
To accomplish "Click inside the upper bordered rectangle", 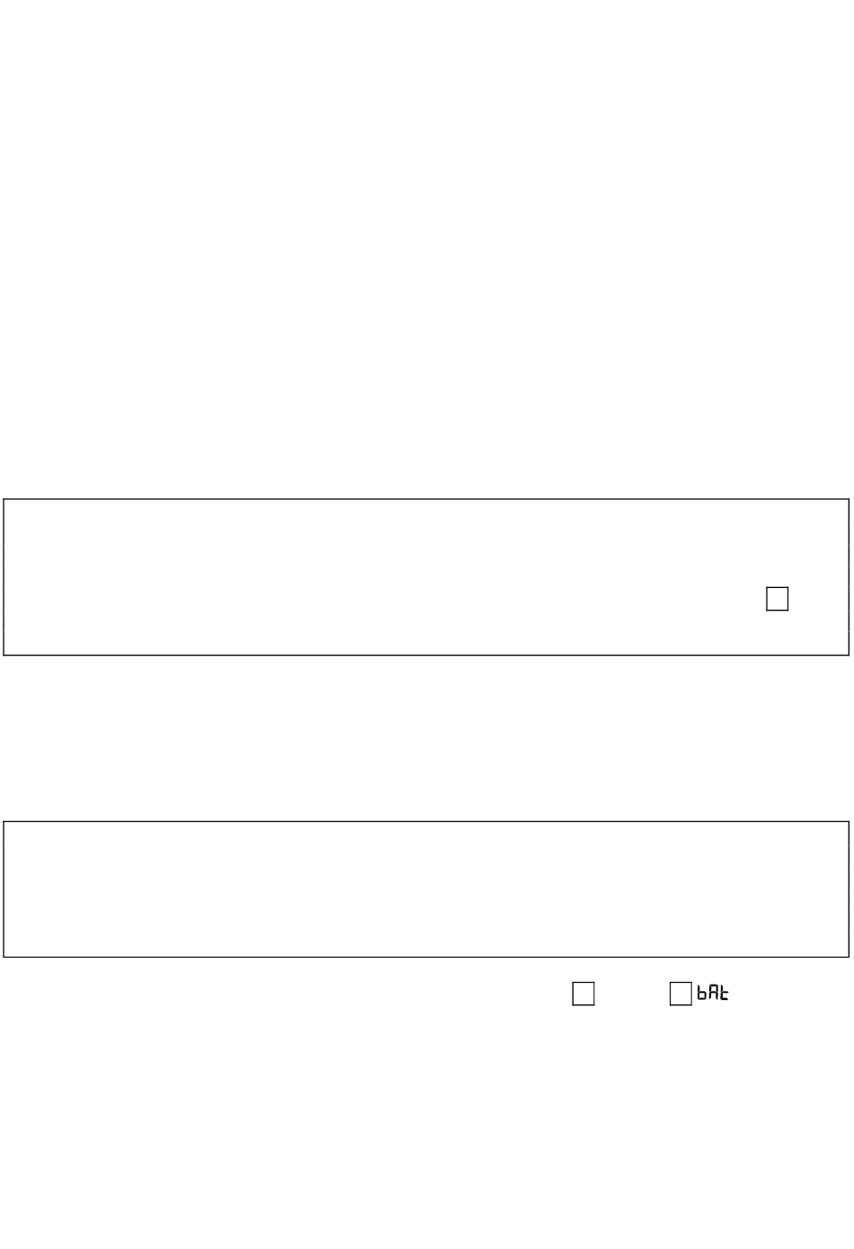I will click(426, 577).
